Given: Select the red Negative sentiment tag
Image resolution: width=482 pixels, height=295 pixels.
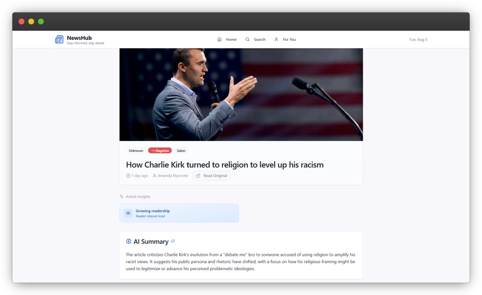Looking at the screenshot, I should 160,151.
